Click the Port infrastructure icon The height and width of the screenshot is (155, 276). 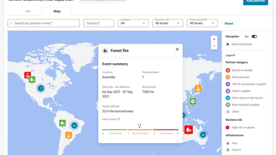point(228,143)
